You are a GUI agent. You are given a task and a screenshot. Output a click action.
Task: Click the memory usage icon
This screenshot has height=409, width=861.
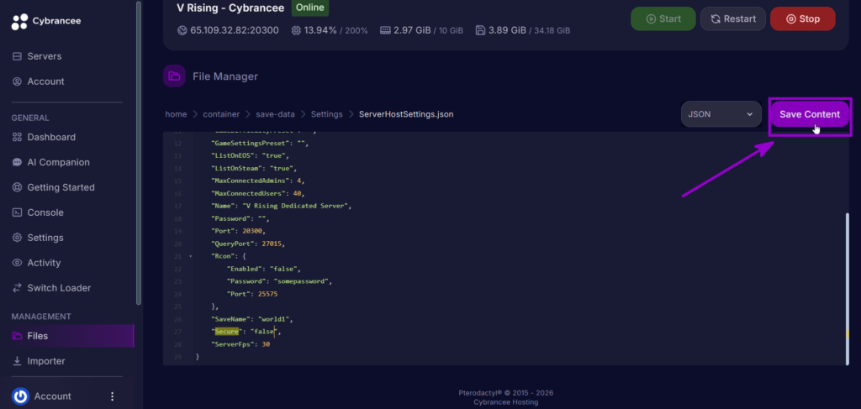coord(385,30)
